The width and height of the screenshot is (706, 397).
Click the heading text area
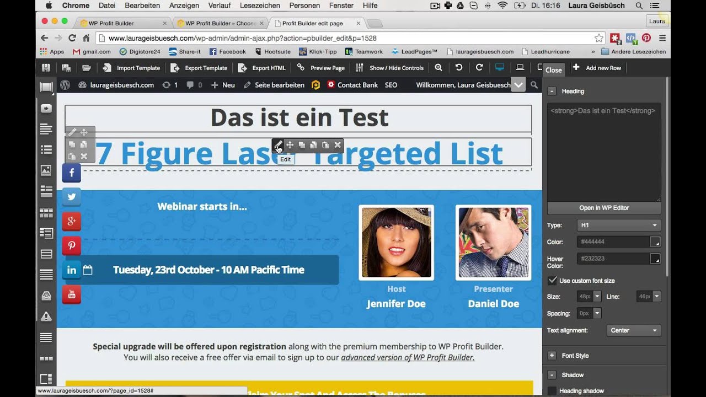[604, 152]
